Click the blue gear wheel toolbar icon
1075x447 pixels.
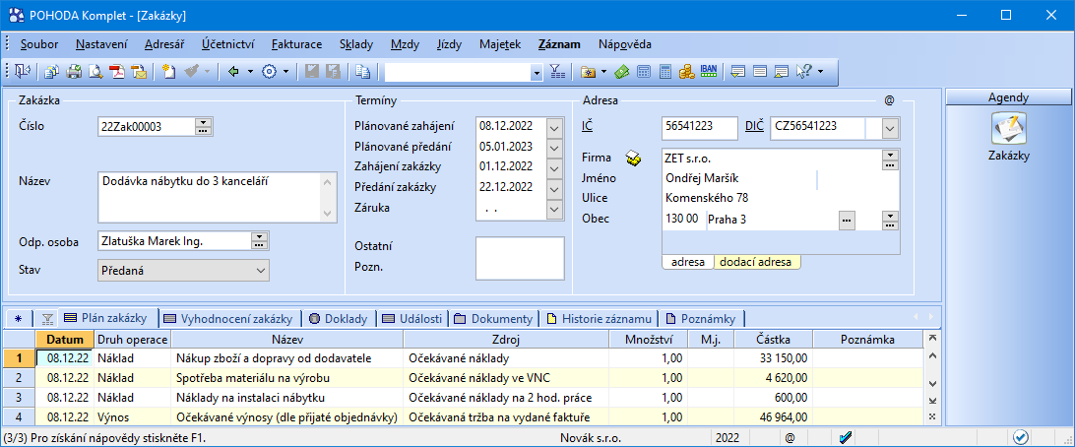click(270, 71)
